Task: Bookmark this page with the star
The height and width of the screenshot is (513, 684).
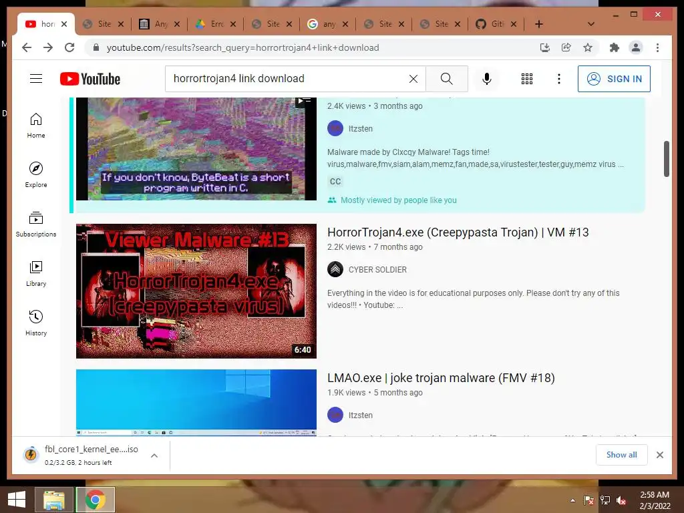Action: [x=588, y=47]
